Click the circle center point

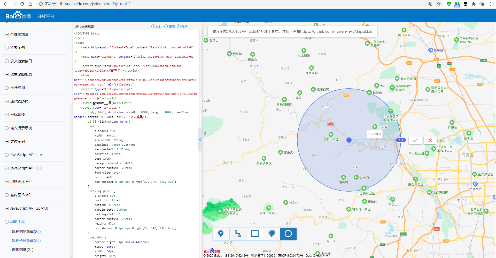point(349,140)
